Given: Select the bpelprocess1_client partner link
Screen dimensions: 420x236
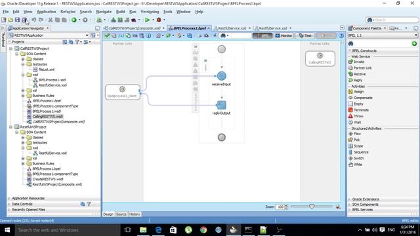Looking at the screenshot, I should pos(123,92).
